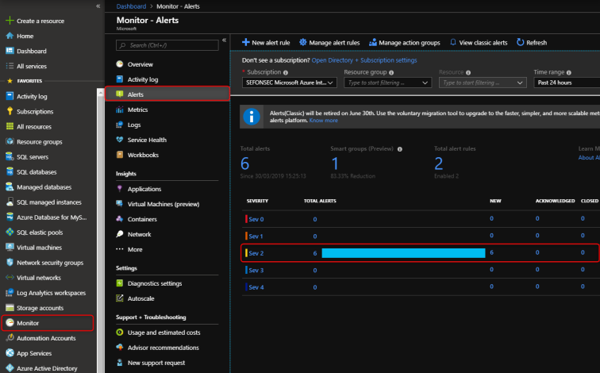Image resolution: width=600 pixels, height=373 pixels.
Task: Open the Time range Past 24 hours dropdown
Action: pos(567,83)
